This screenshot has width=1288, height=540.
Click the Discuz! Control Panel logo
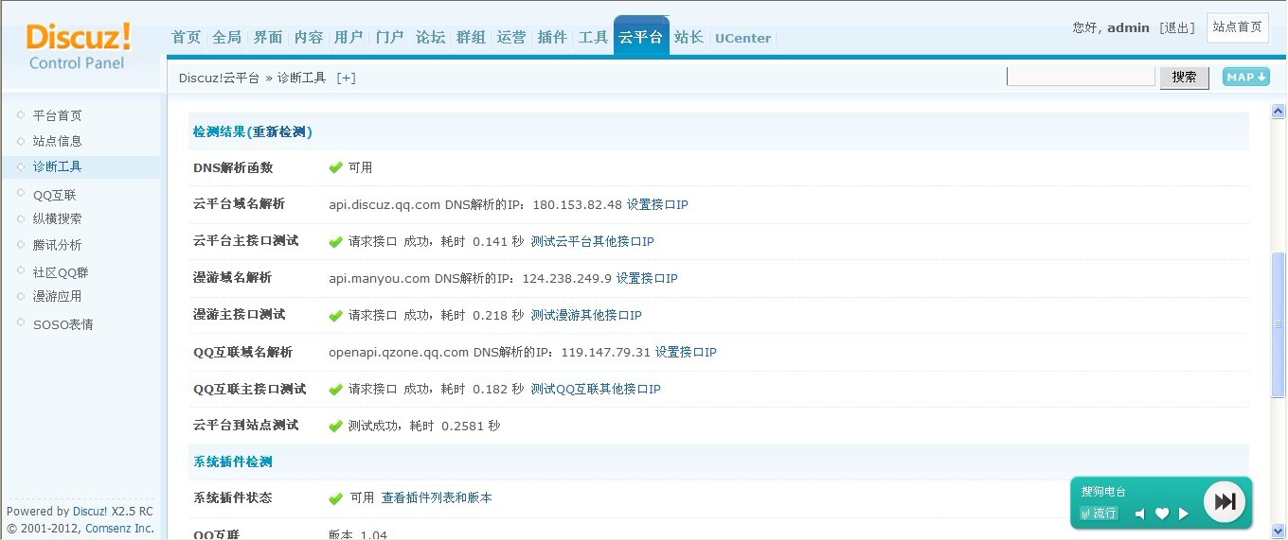pos(78,46)
